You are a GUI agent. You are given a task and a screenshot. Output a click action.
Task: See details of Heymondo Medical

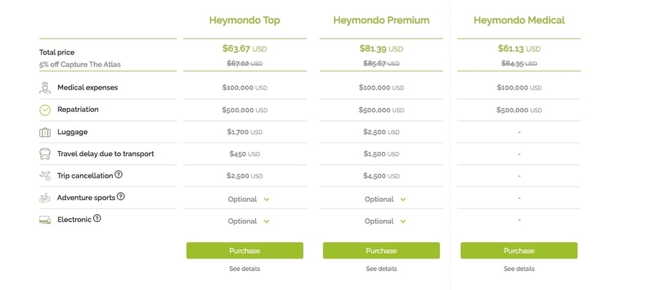click(519, 269)
